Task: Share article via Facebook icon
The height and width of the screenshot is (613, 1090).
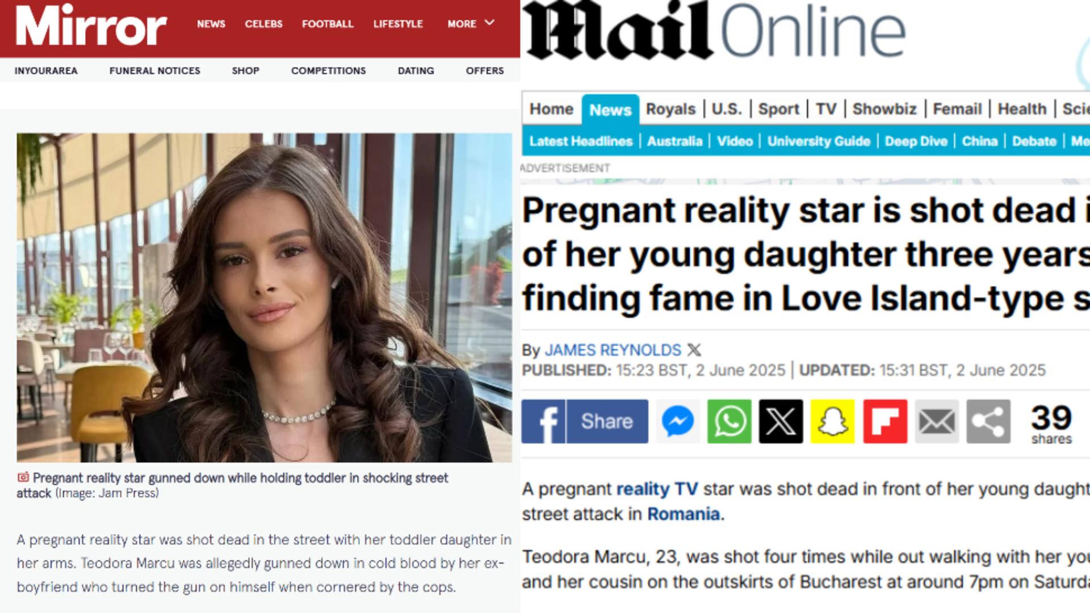Action: click(585, 421)
